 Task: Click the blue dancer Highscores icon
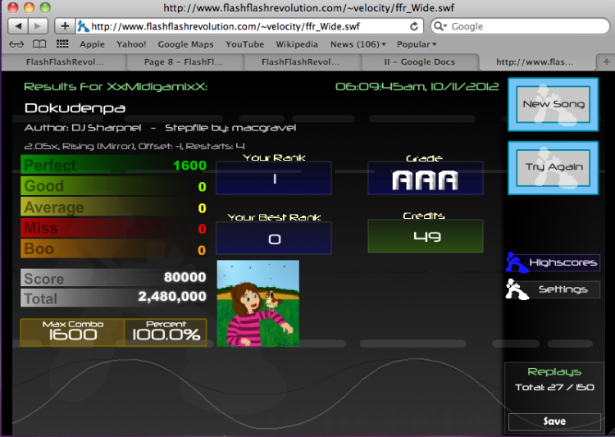(x=516, y=262)
